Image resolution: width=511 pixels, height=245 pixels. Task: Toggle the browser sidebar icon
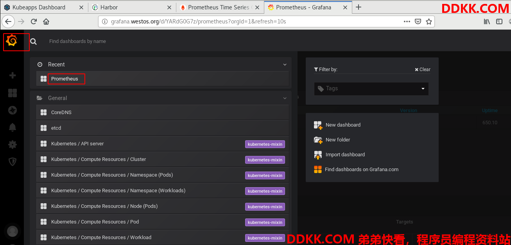pyautogui.click(x=499, y=21)
